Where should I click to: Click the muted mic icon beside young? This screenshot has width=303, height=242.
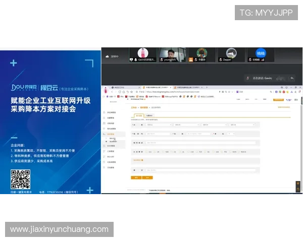coord(162,60)
